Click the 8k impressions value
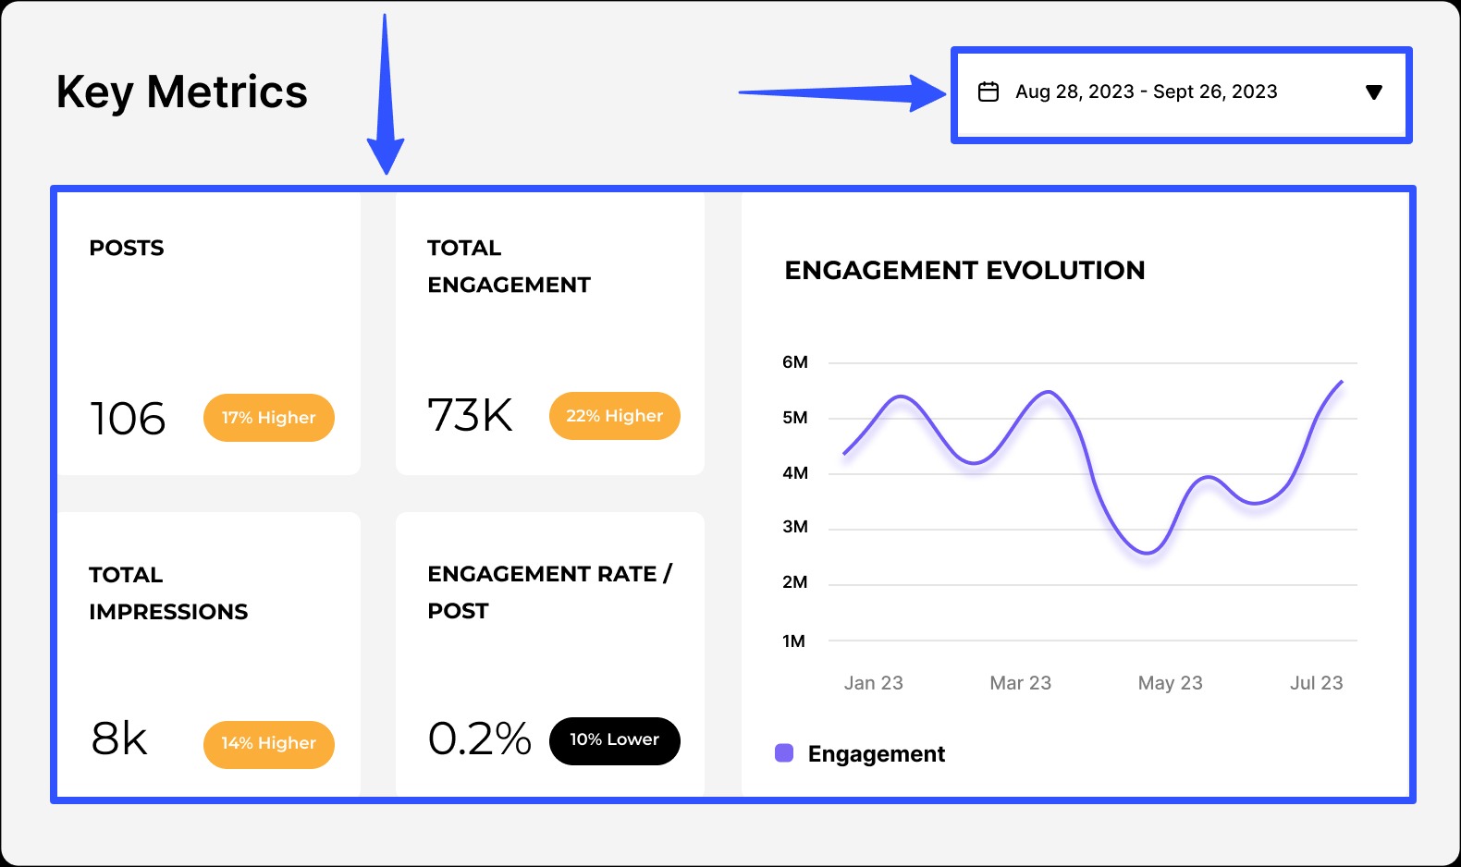 pyautogui.click(x=119, y=739)
